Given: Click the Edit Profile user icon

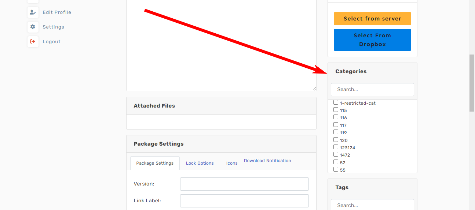Looking at the screenshot, I should tap(33, 12).
